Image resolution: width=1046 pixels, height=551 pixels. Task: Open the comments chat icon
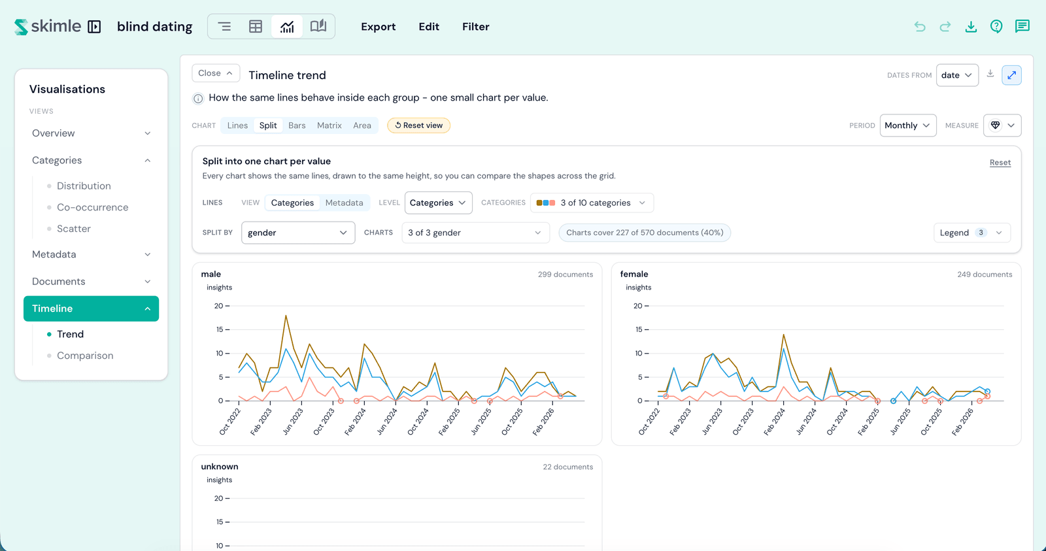pos(1022,27)
